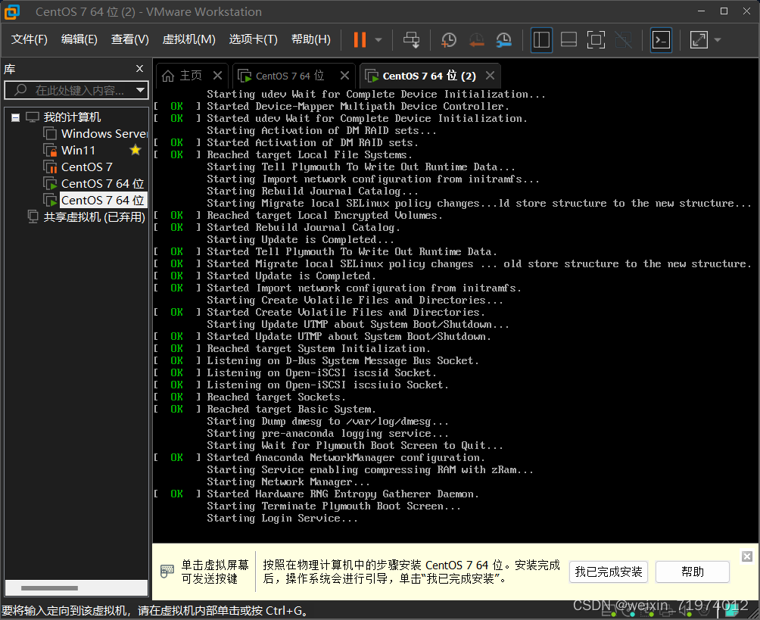Click the Win11 locked VM icon

50,151
